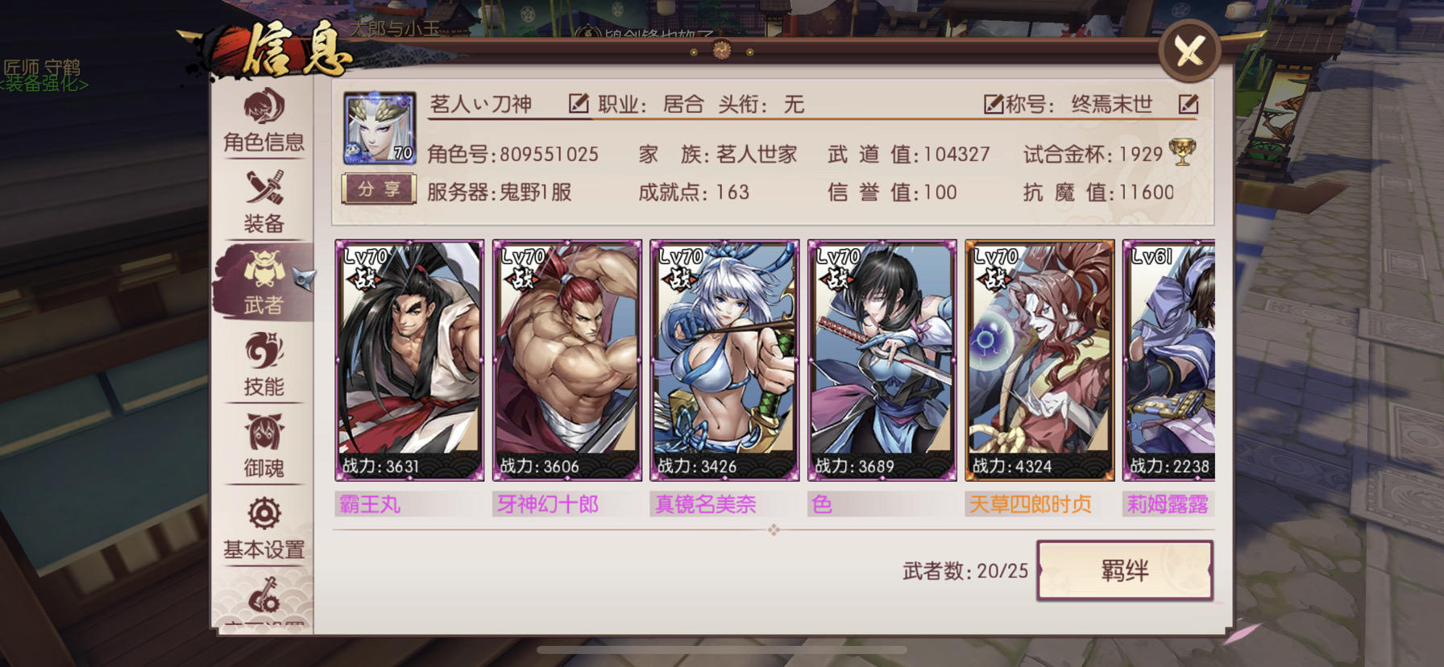Close the 信息 info panel
1444x667 pixels.
click(1189, 52)
